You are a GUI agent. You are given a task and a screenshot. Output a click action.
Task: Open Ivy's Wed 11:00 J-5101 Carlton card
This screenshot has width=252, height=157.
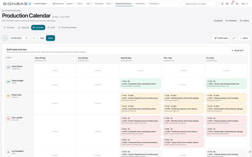click(140, 153)
